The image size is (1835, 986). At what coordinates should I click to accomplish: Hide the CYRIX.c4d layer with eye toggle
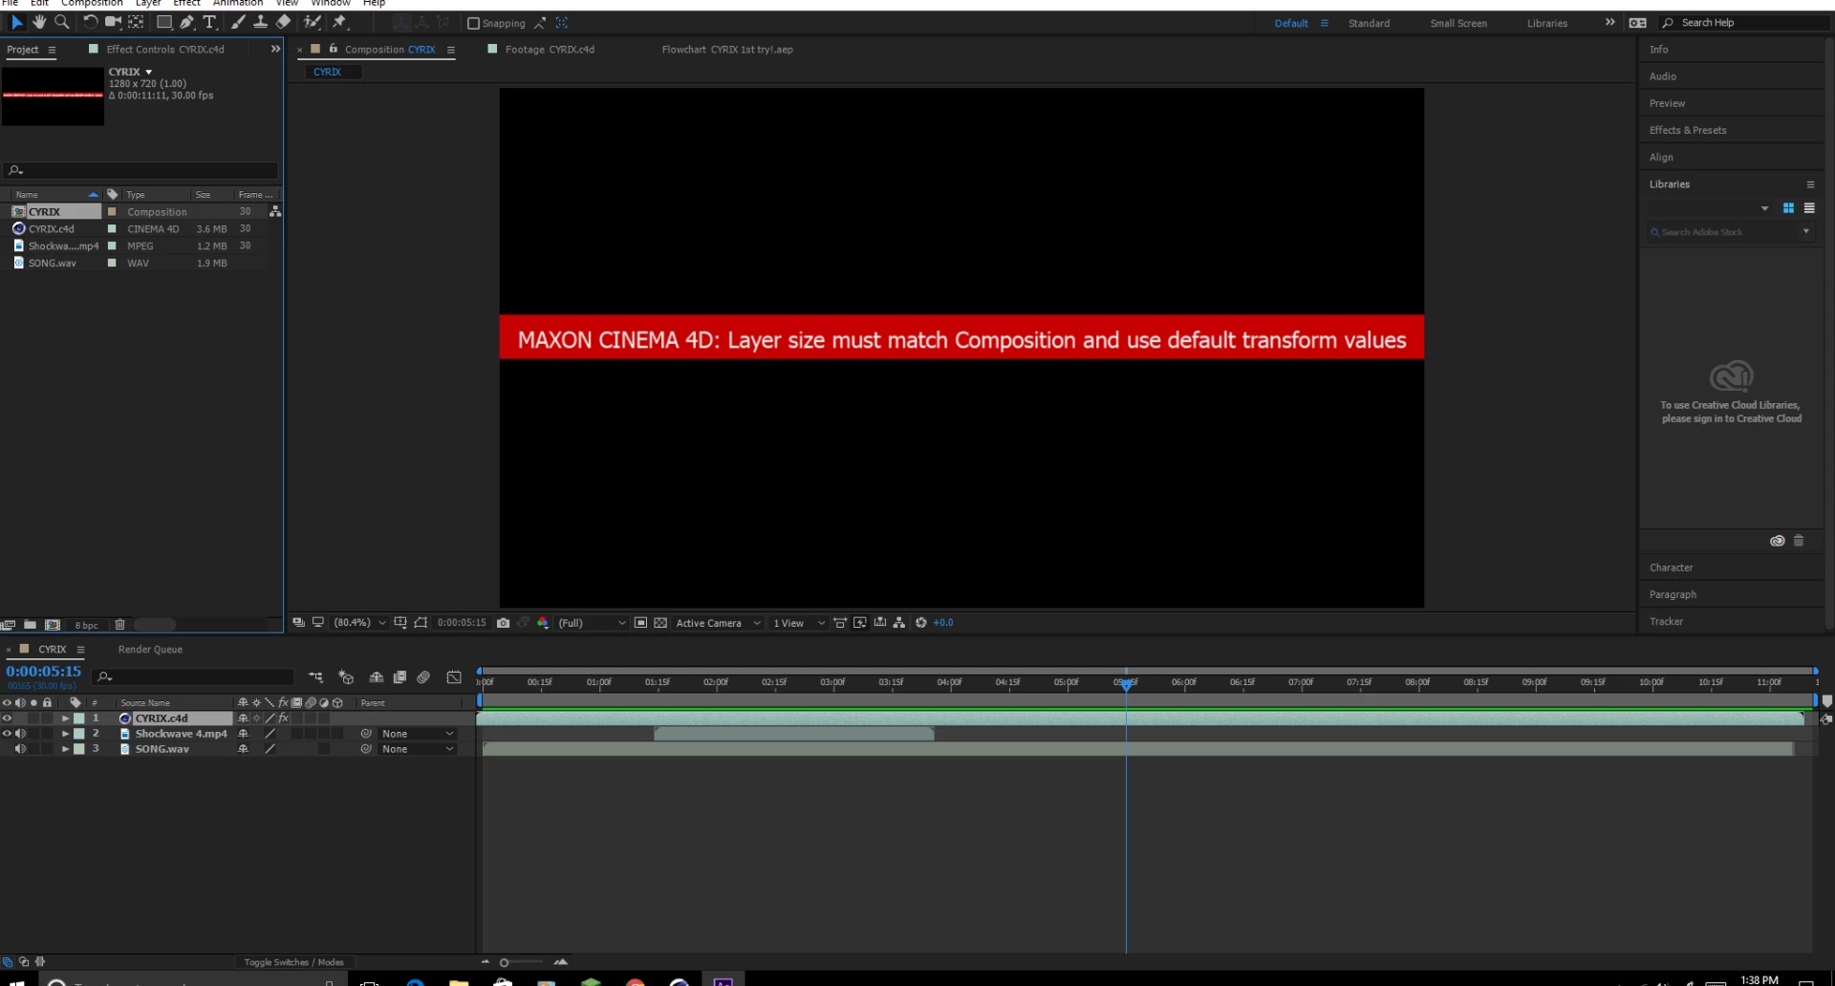tap(7, 718)
